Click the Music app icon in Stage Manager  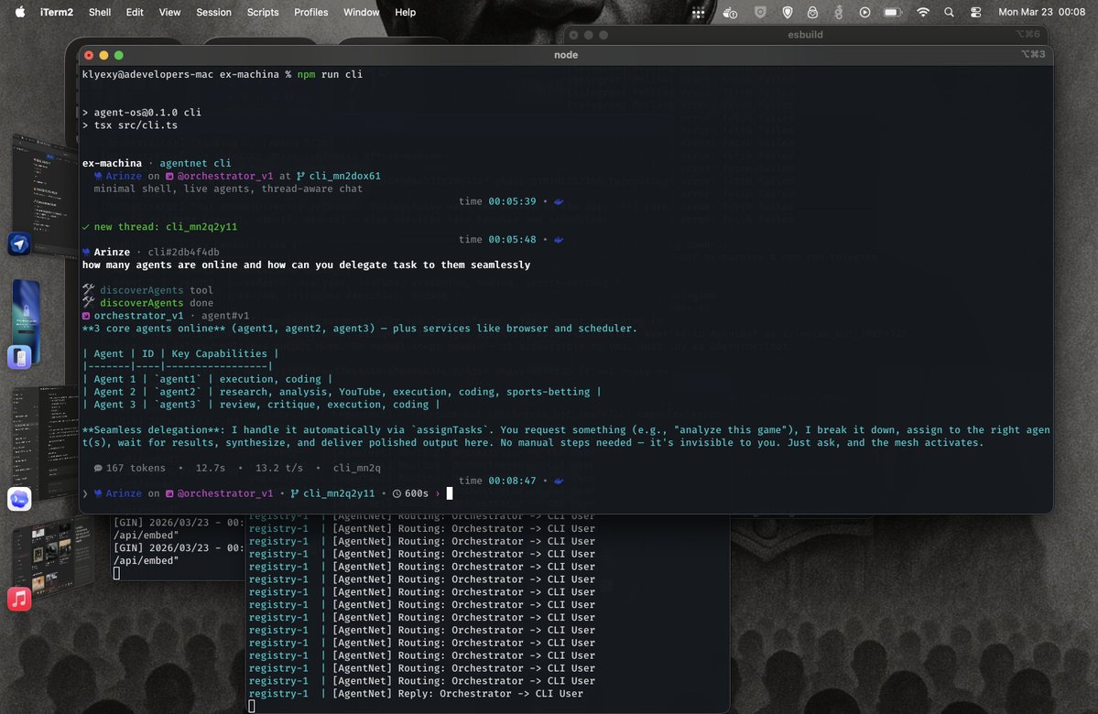pyautogui.click(x=19, y=599)
